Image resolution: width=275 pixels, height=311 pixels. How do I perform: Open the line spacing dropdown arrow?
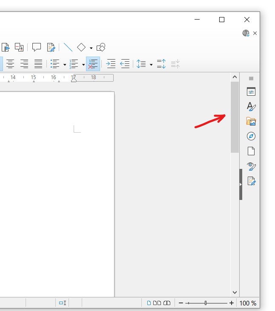pyautogui.click(x=151, y=65)
